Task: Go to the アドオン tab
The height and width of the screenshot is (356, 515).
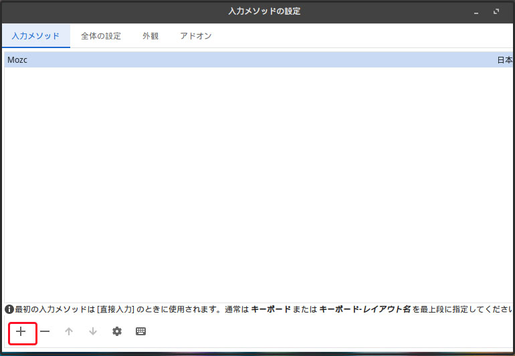Action: tap(196, 36)
